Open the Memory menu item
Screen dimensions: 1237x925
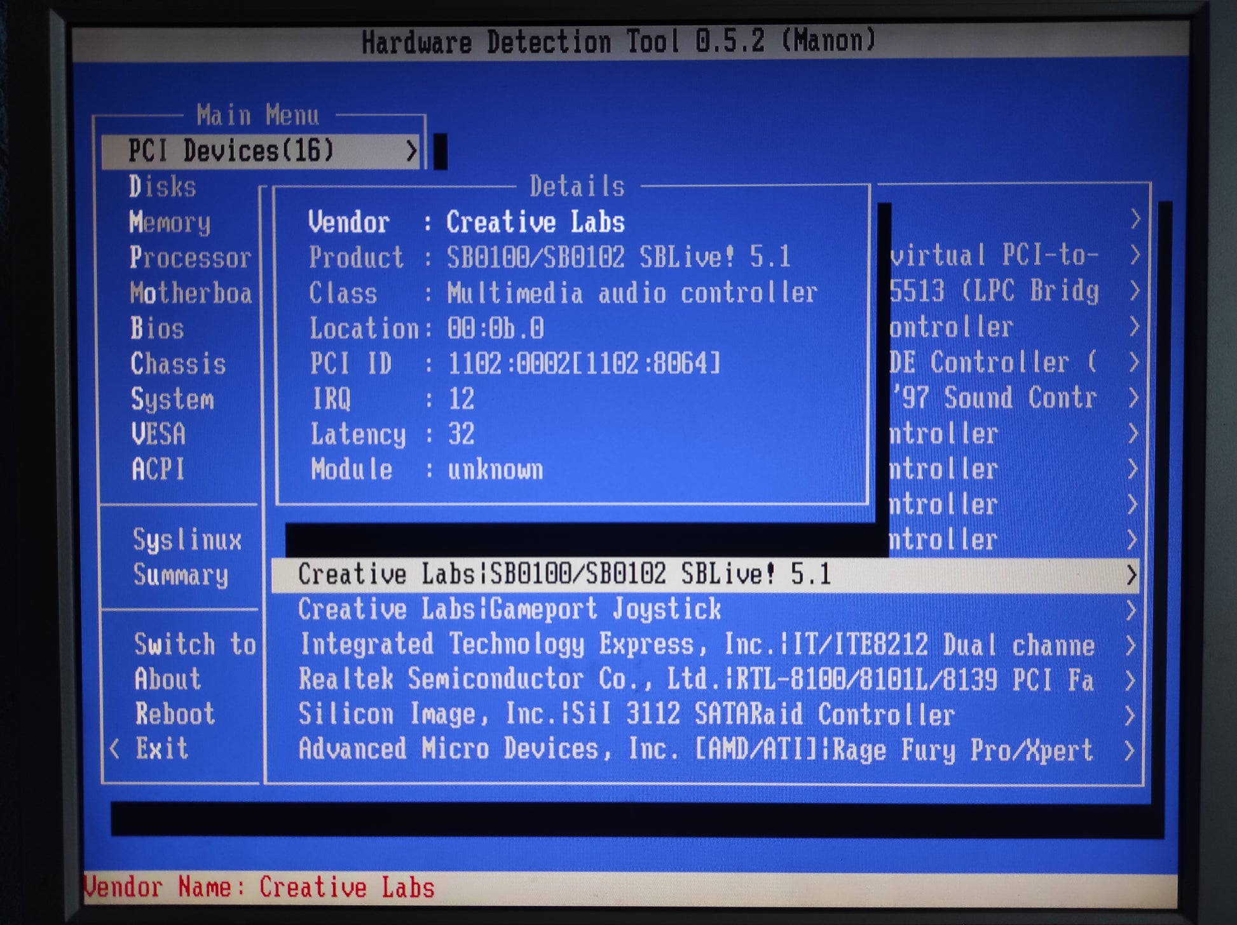(x=170, y=223)
